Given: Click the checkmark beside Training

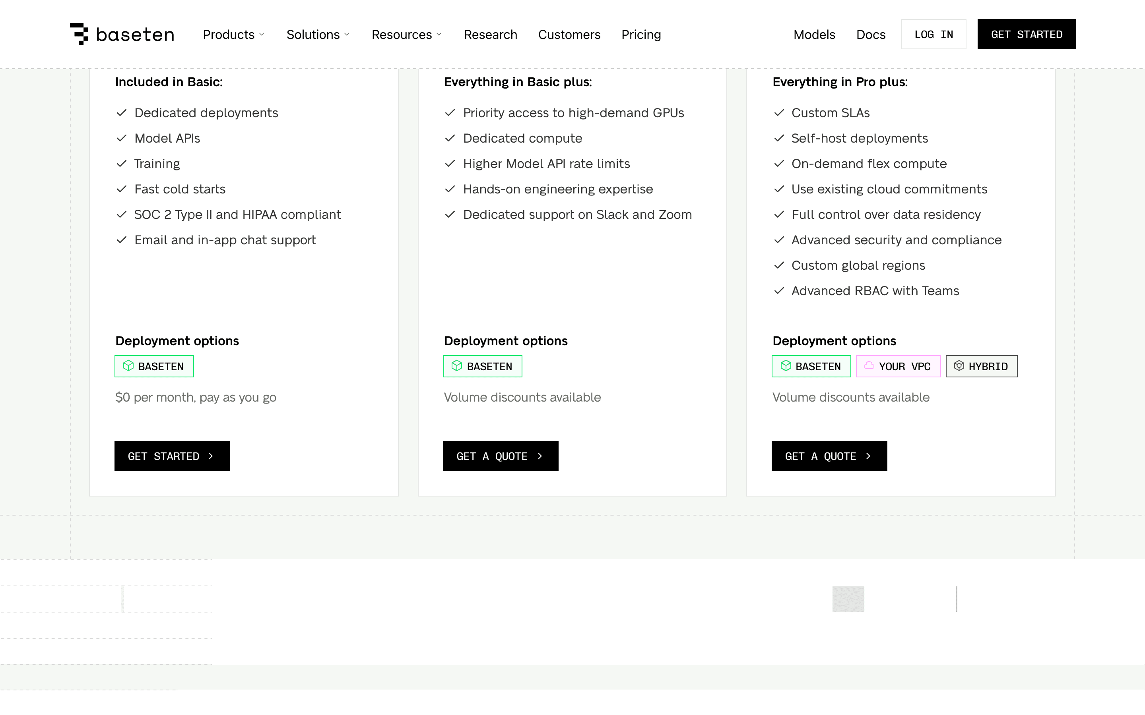Looking at the screenshot, I should (122, 164).
